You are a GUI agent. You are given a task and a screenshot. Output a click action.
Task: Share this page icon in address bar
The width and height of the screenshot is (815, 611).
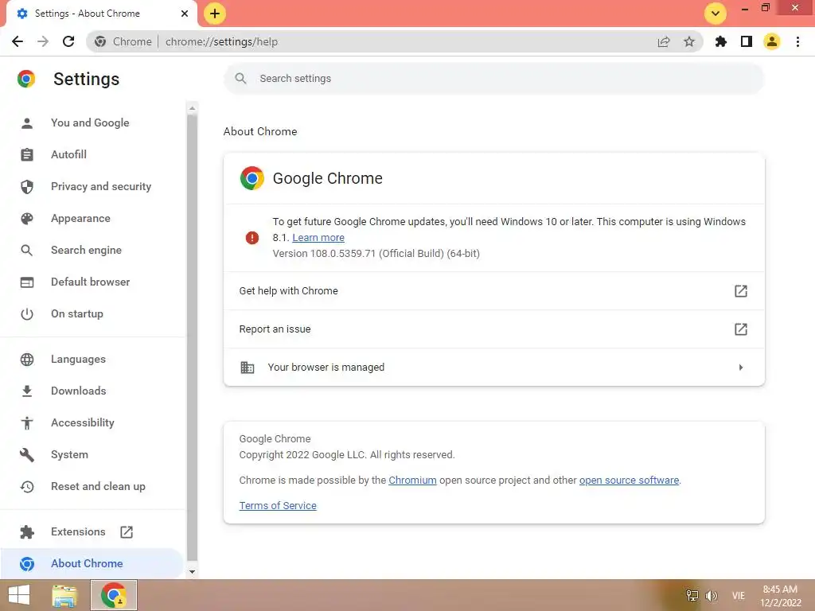pyautogui.click(x=664, y=41)
